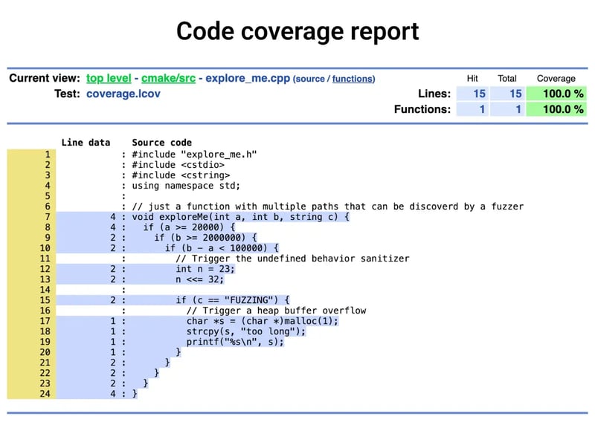Click the Lines coverage 100.0 % cell

(556, 94)
